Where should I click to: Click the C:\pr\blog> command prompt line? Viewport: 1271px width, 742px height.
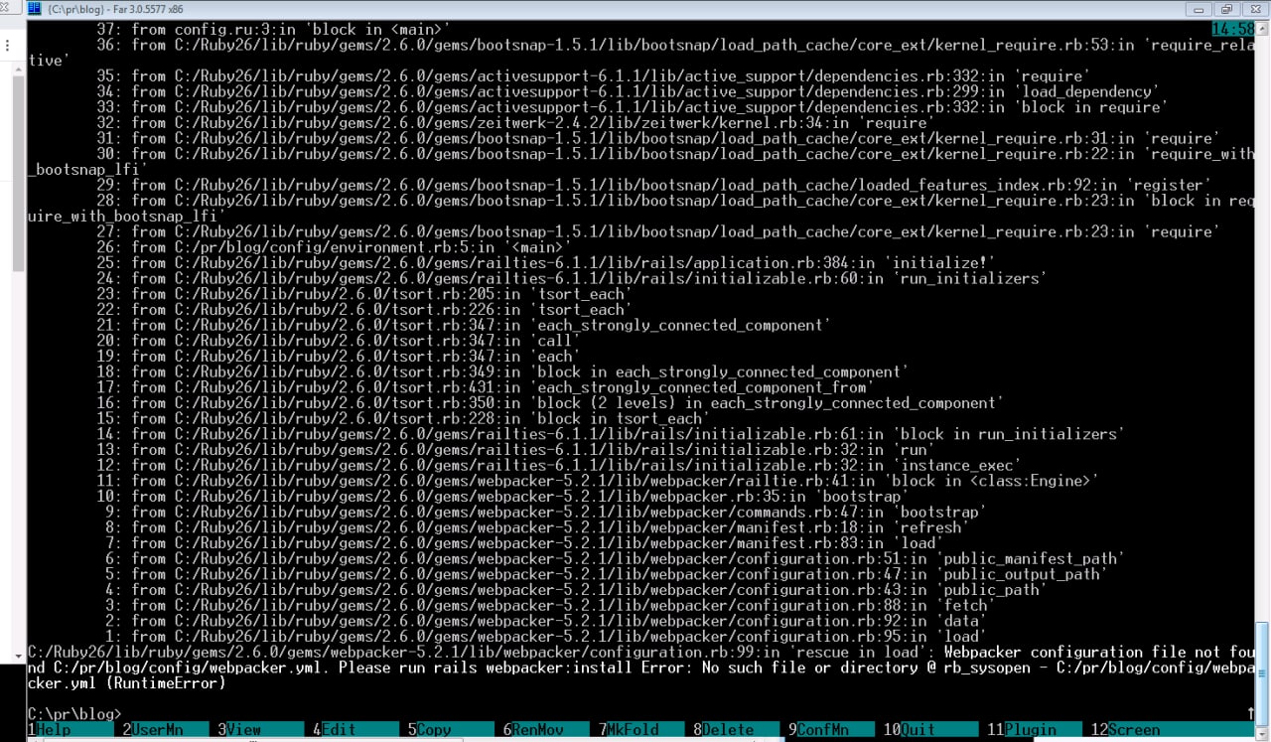[x=74, y=714]
